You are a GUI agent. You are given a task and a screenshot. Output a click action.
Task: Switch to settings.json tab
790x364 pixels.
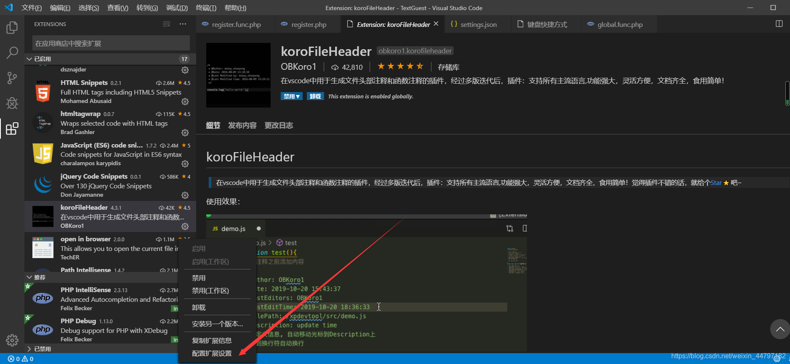coord(478,24)
